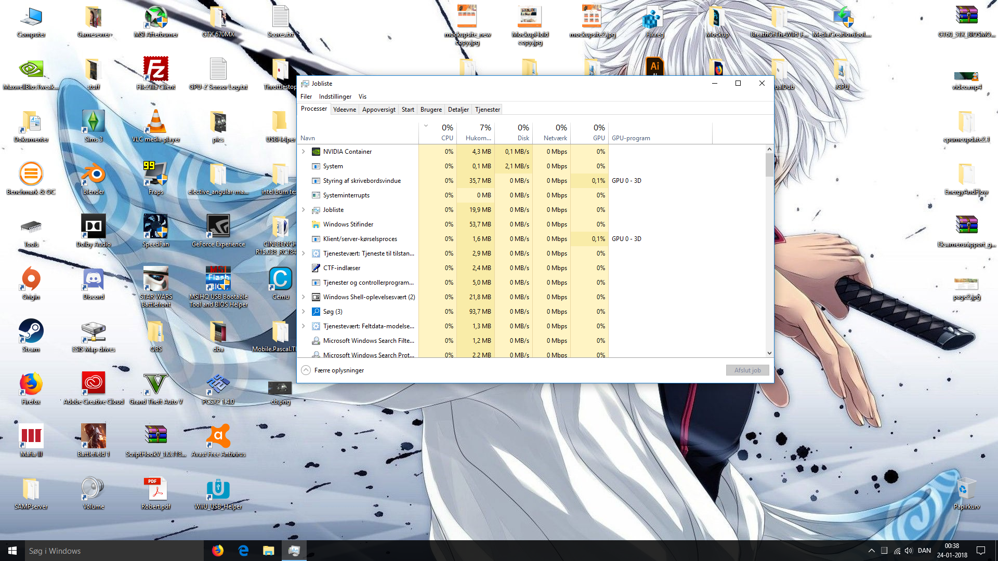
Task: Click the scrollbar's down arrow in Jobliste
Action: [769, 353]
